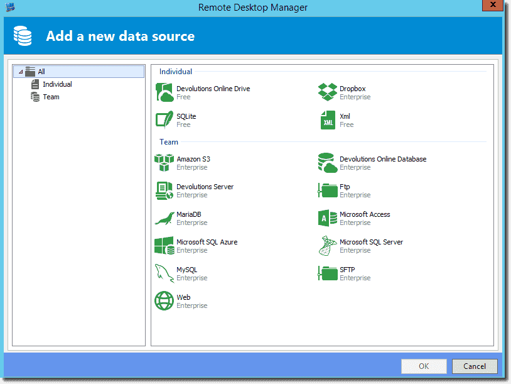
Task: Click the Team group header
Action: [x=169, y=142]
